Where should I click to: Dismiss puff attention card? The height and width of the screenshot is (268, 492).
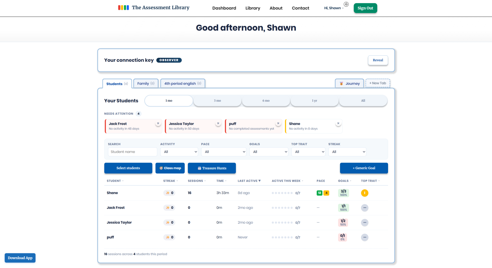278,123
